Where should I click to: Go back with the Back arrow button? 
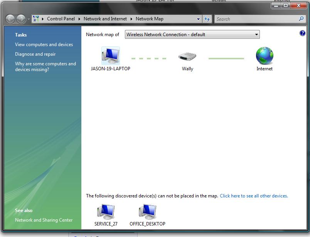point(10,19)
